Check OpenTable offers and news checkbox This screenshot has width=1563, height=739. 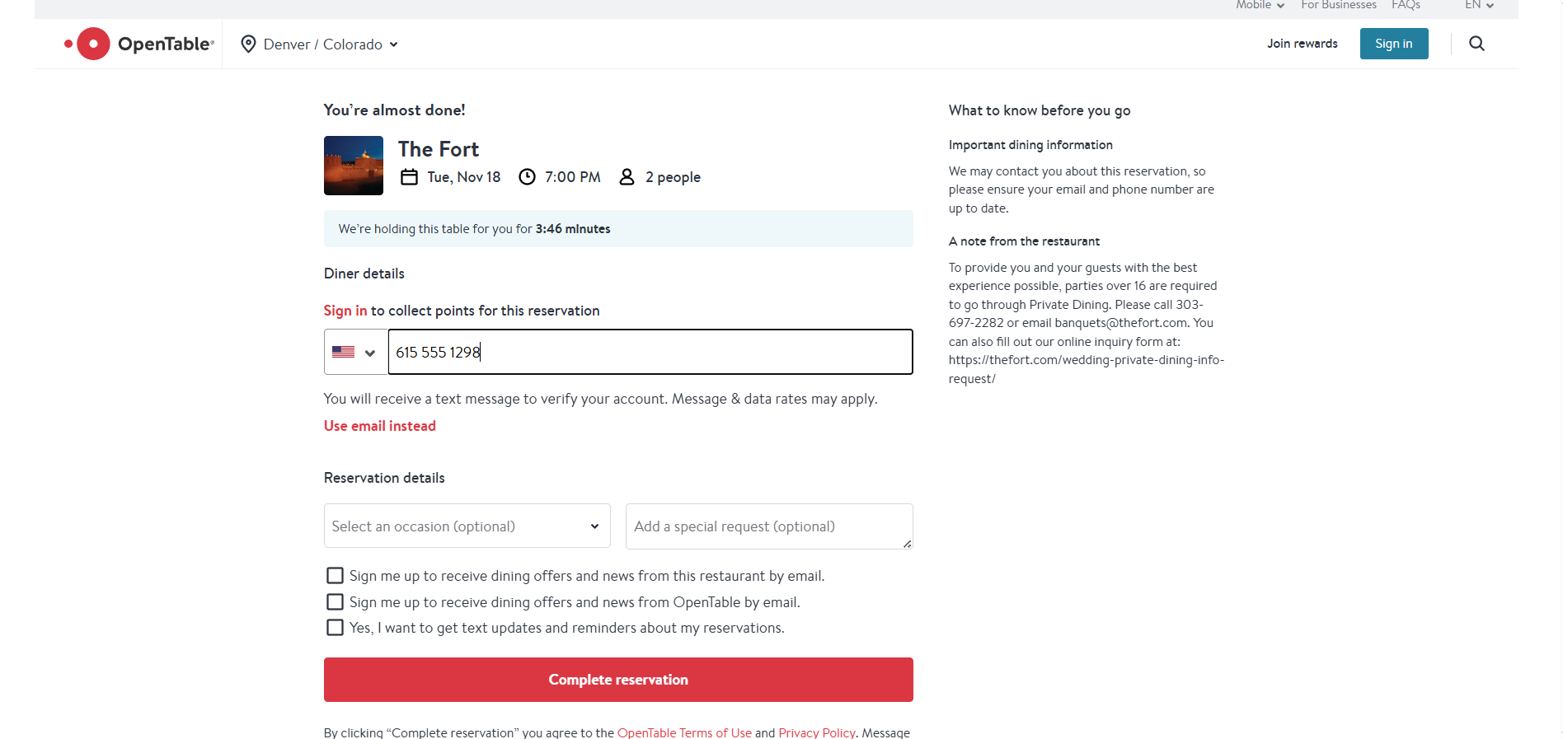335,602
